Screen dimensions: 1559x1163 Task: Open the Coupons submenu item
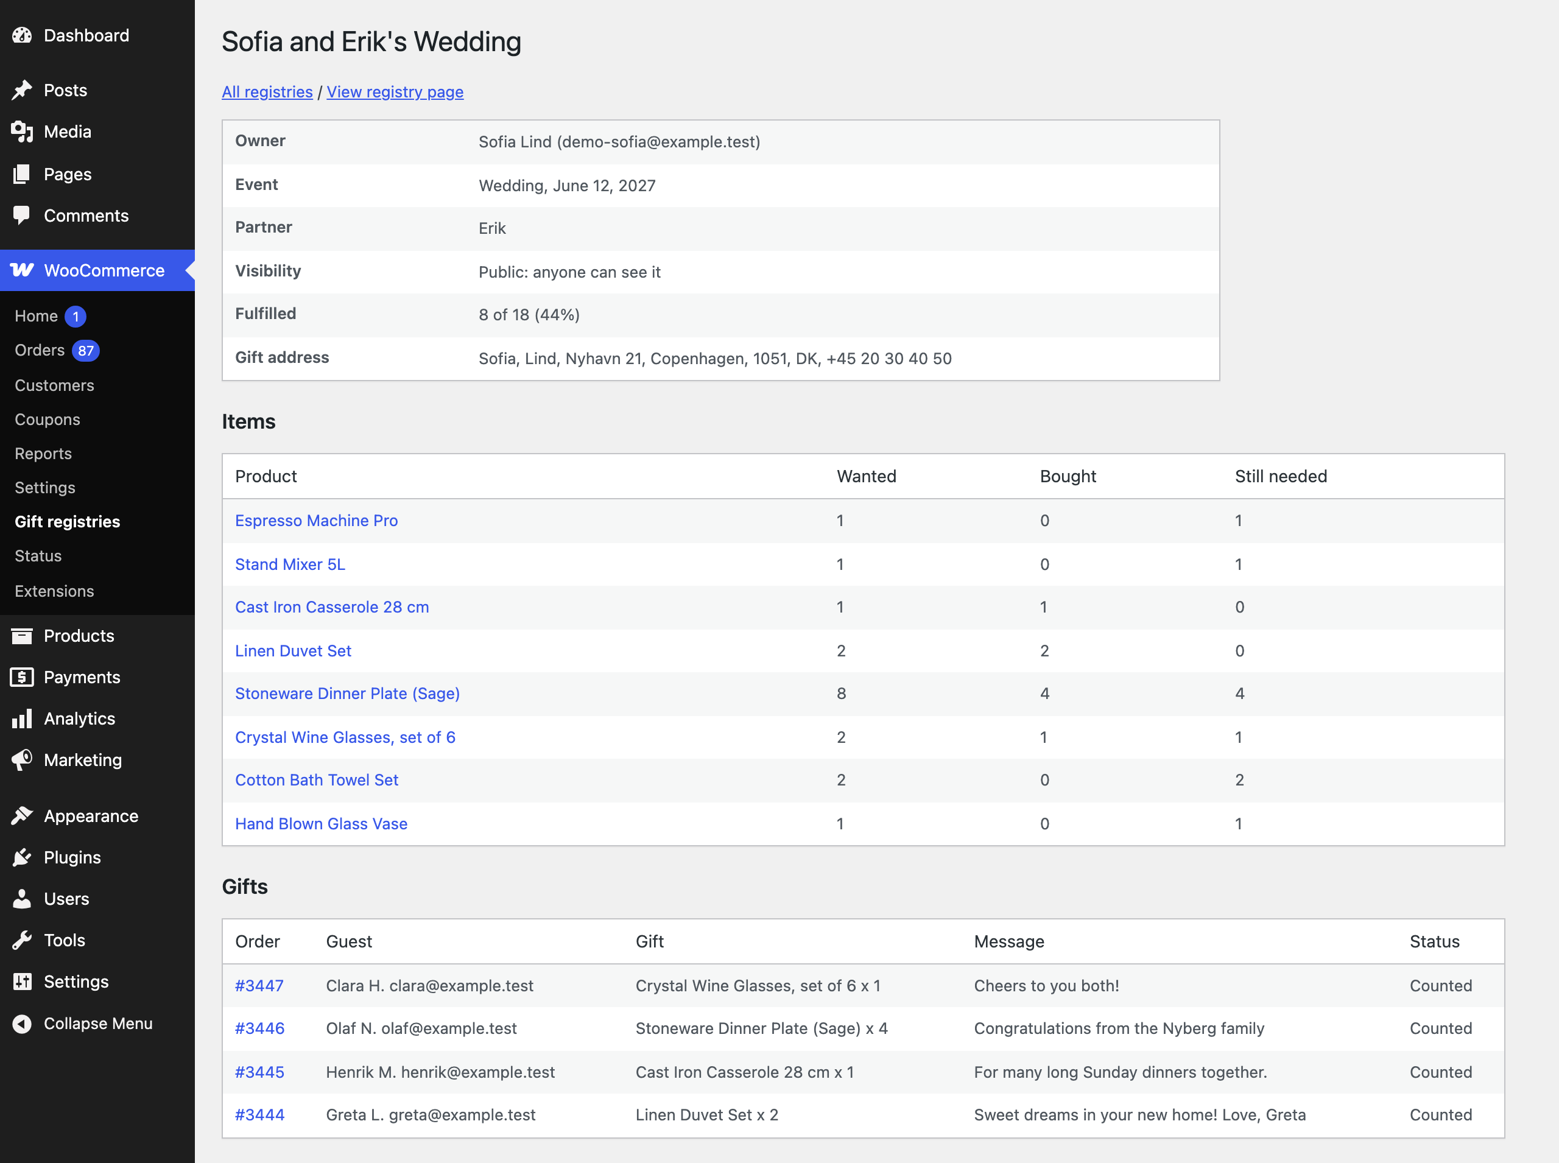click(x=47, y=420)
